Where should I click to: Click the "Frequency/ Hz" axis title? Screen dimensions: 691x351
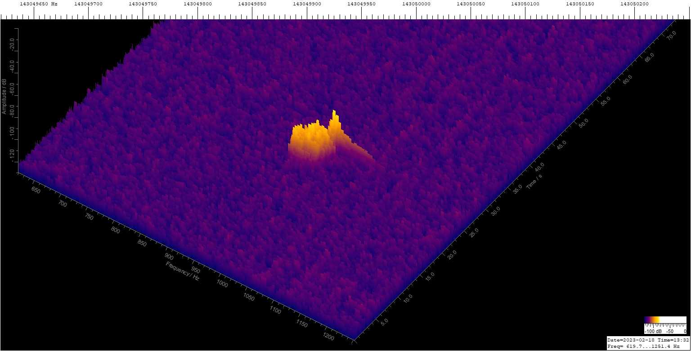coord(183,271)
